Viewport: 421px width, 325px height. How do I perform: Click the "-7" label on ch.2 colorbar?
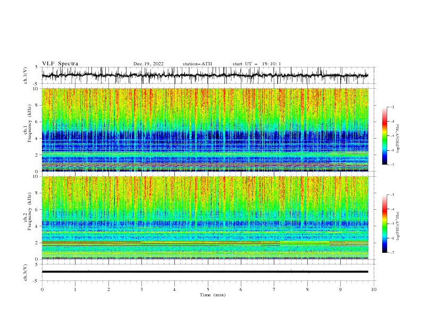click(392, 253)
